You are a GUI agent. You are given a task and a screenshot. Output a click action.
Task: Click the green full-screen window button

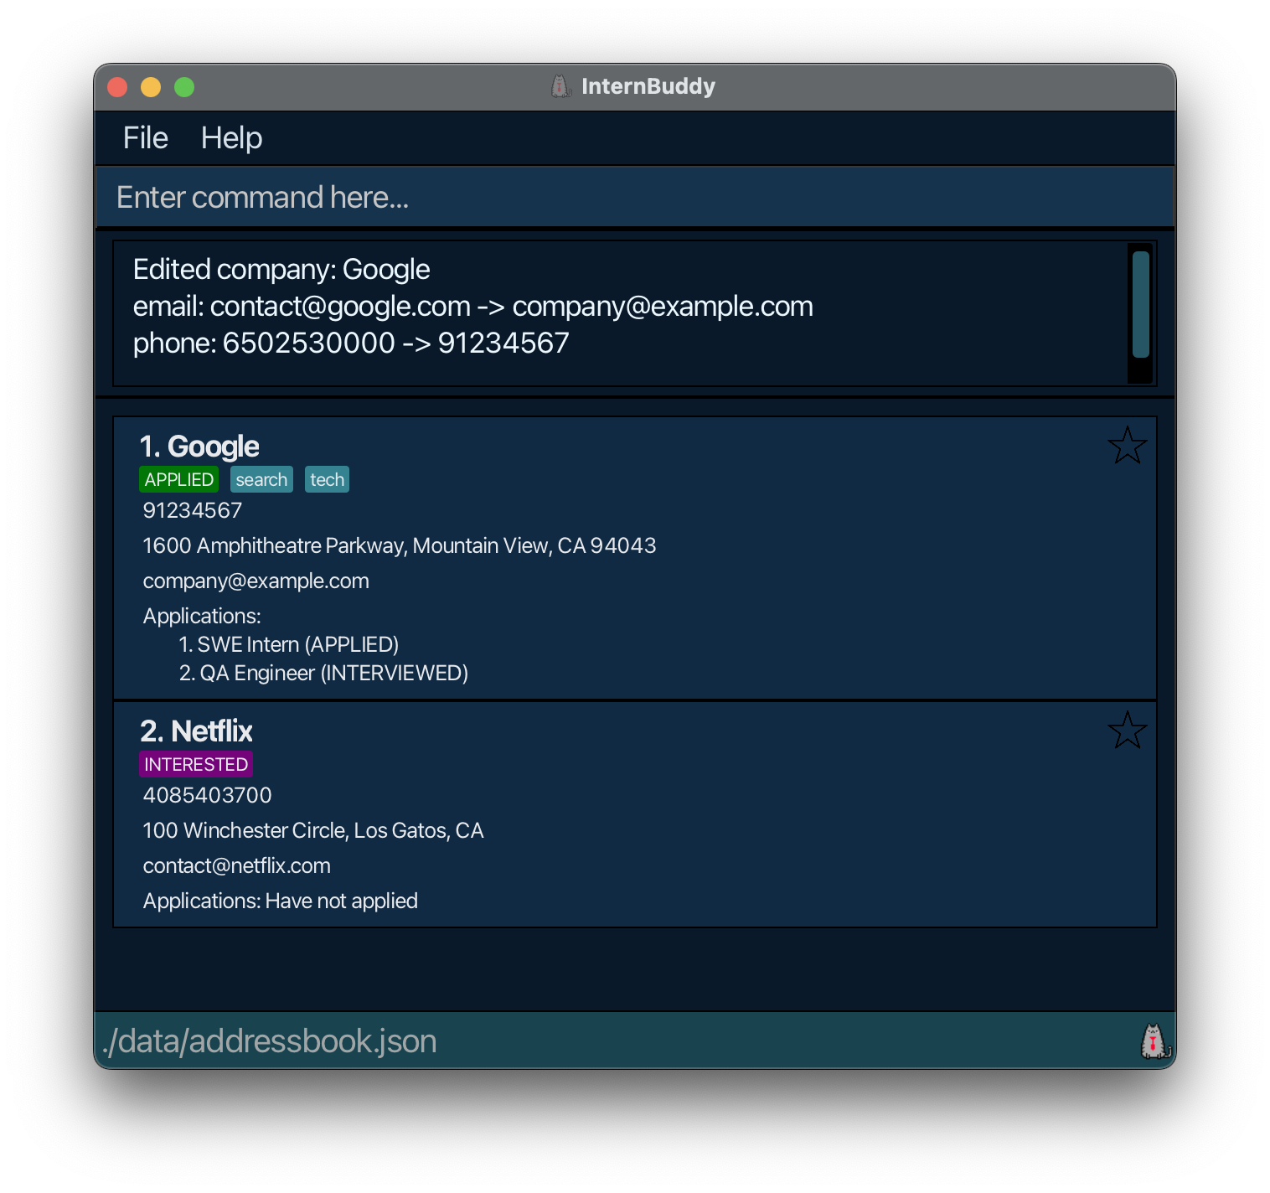coord(184,87)
